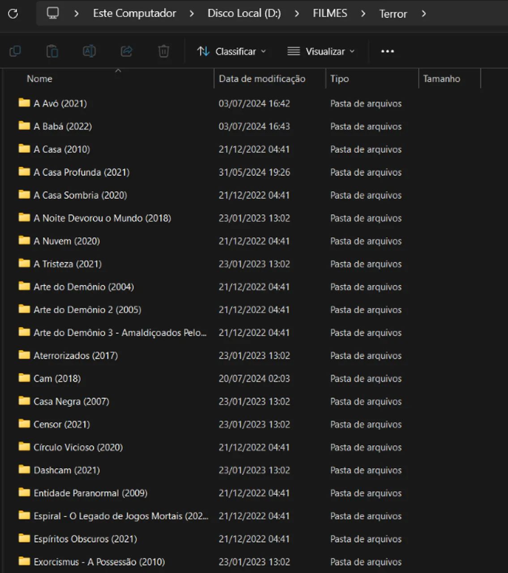Click the Paste clipboard icon

[x=52, y=51]
